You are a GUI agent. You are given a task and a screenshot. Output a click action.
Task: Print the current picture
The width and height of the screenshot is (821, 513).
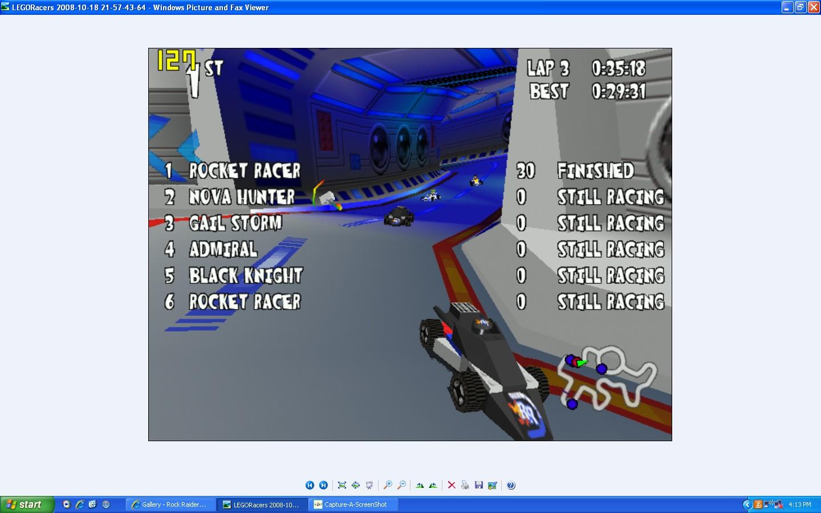coord(465,485)
